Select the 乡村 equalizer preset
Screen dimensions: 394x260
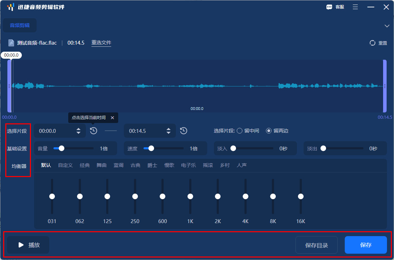[x=225, y=165]
